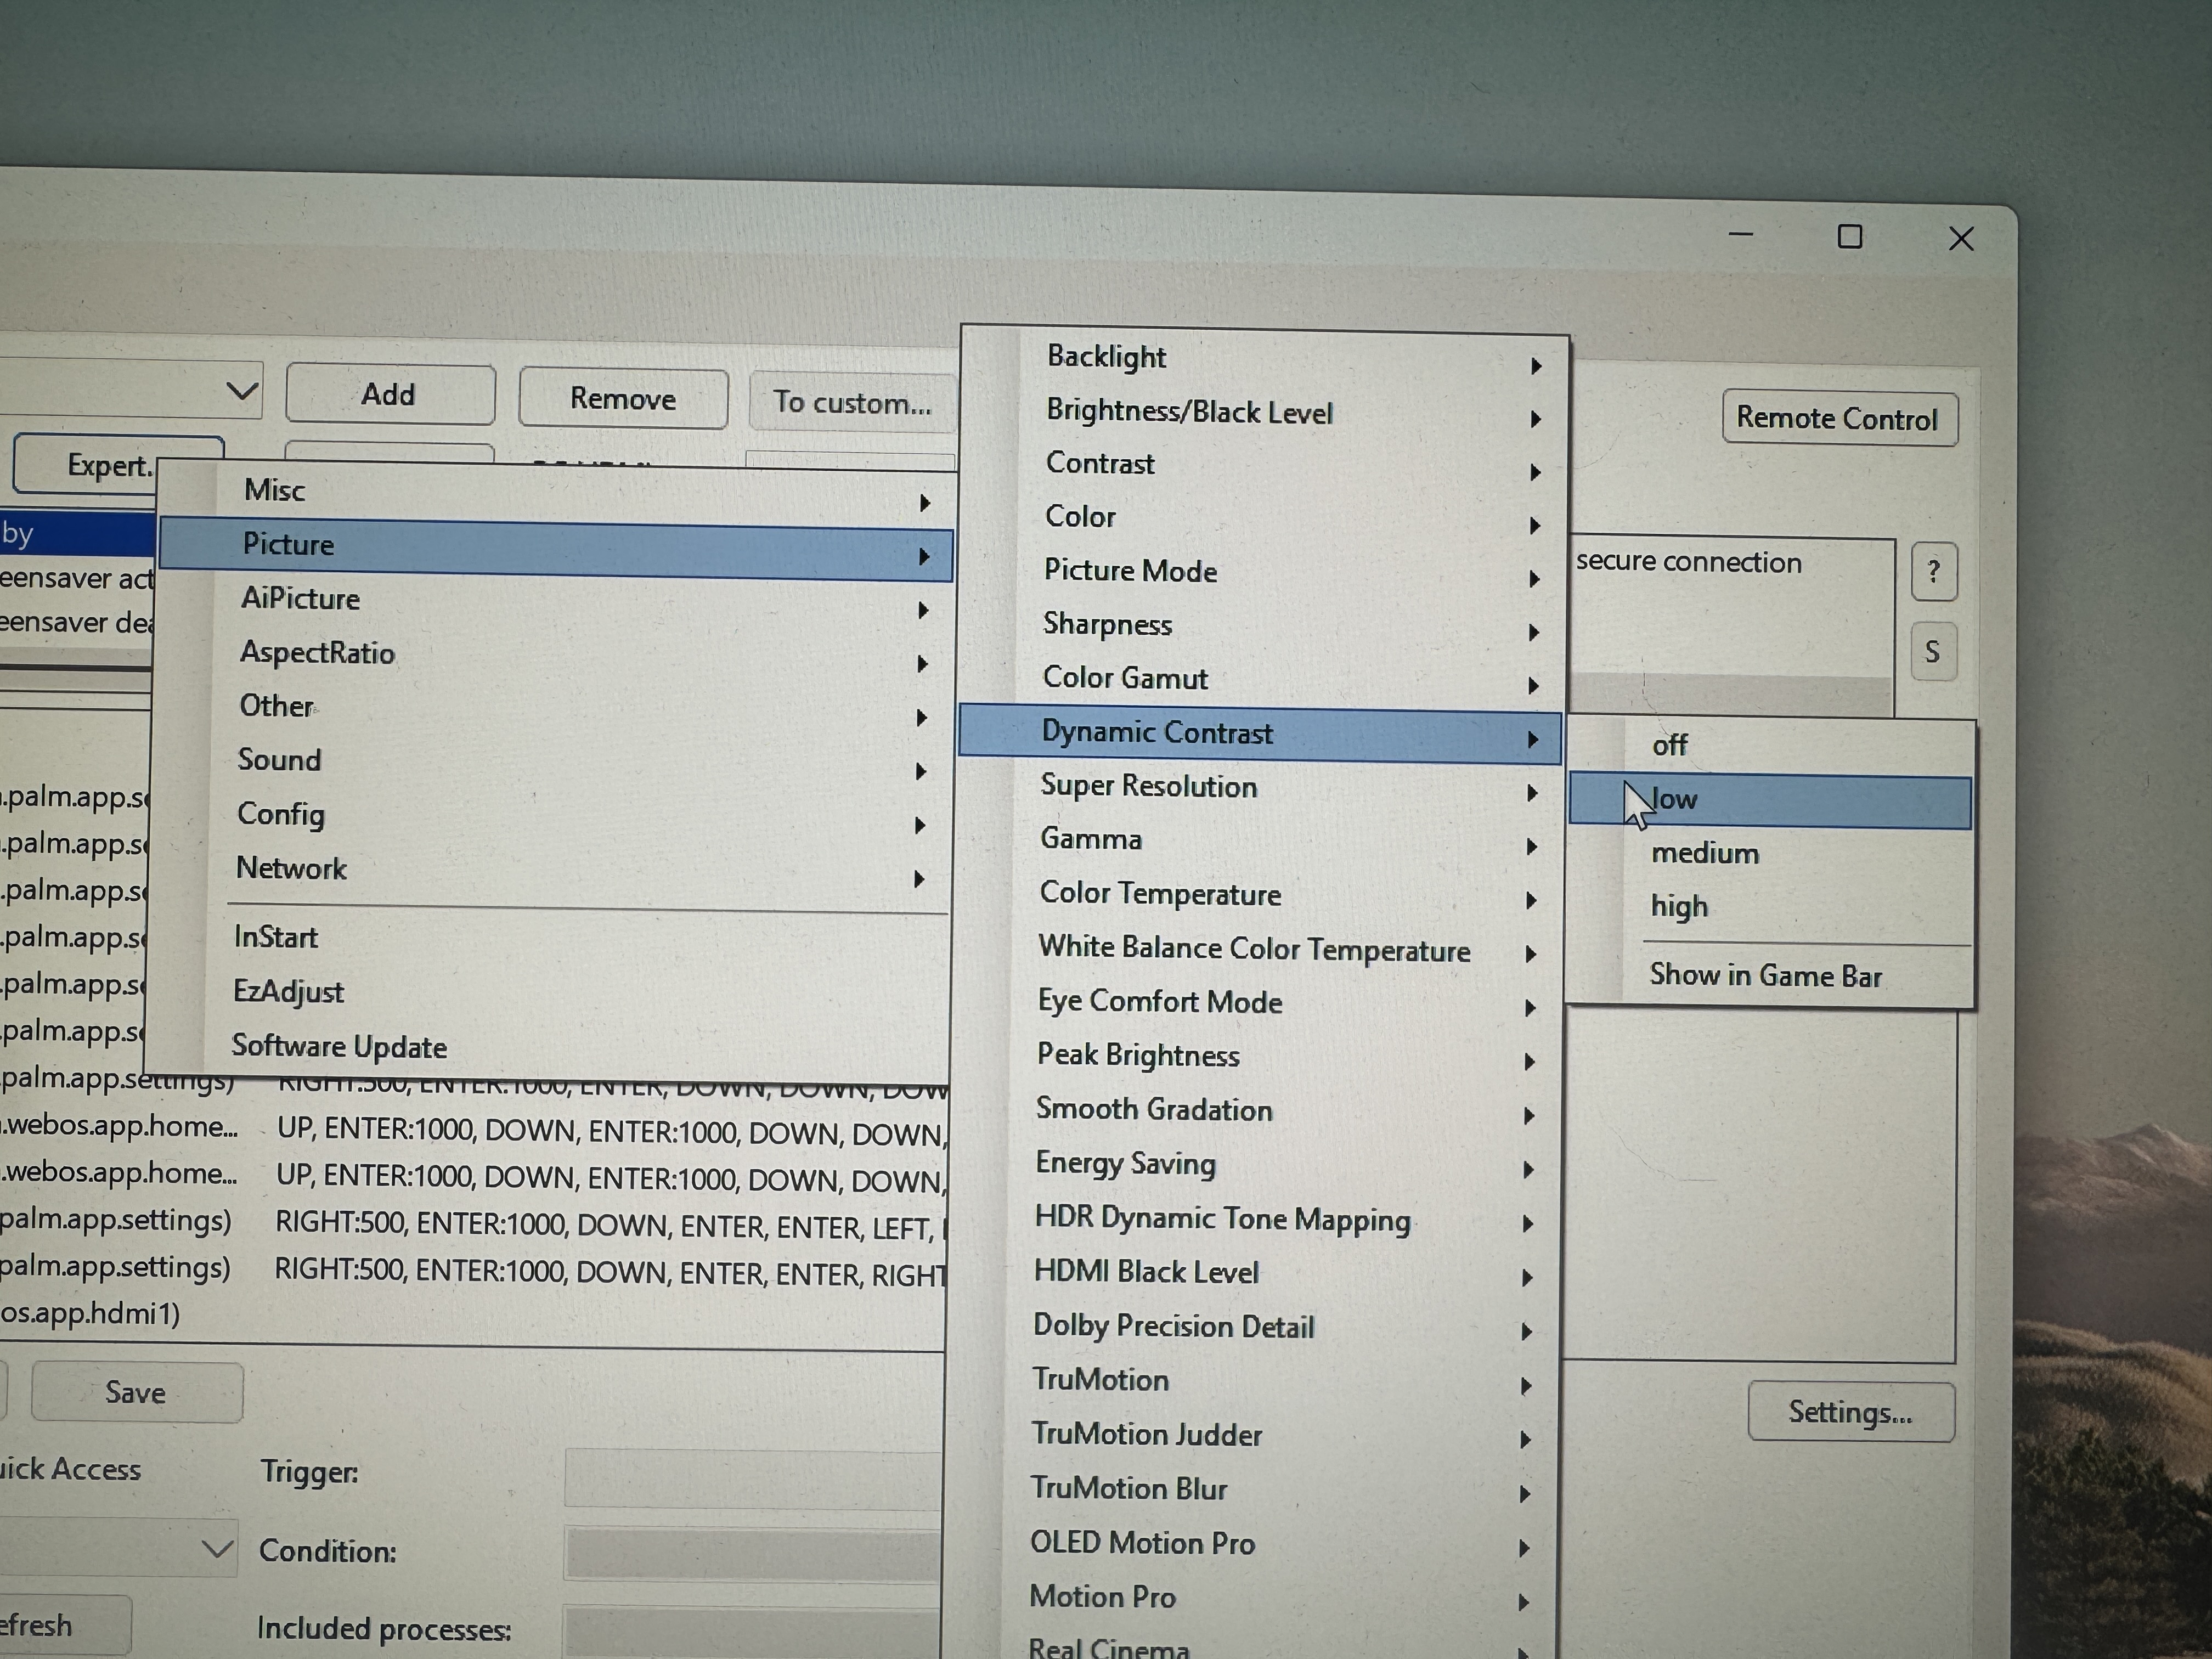Maximize the application window
2212x1659 pixels.
(x=1850, y=237)
